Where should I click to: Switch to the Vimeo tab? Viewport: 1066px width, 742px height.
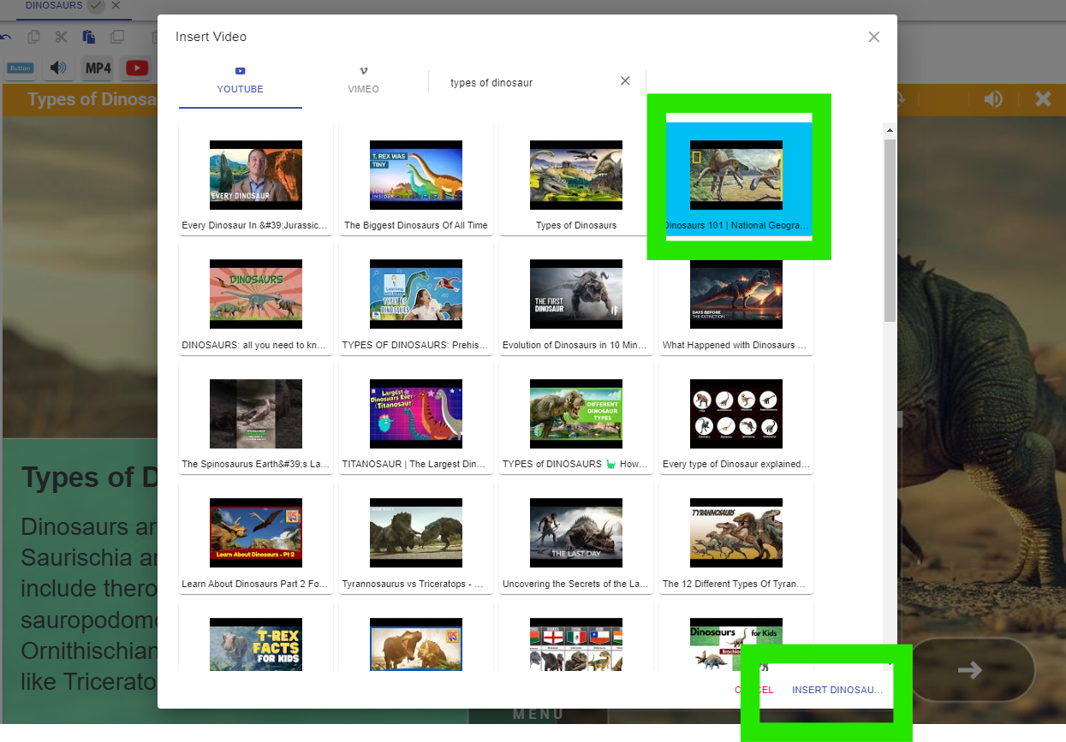point(363,80)
